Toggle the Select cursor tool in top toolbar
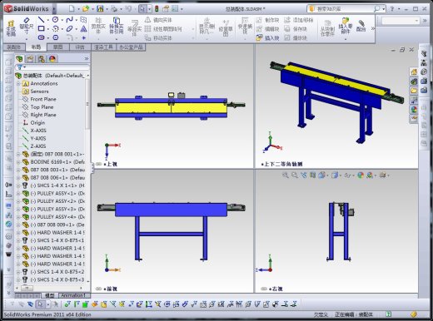Screen dimensions: 433x321 pyautogui.click(x=142, y=9)
